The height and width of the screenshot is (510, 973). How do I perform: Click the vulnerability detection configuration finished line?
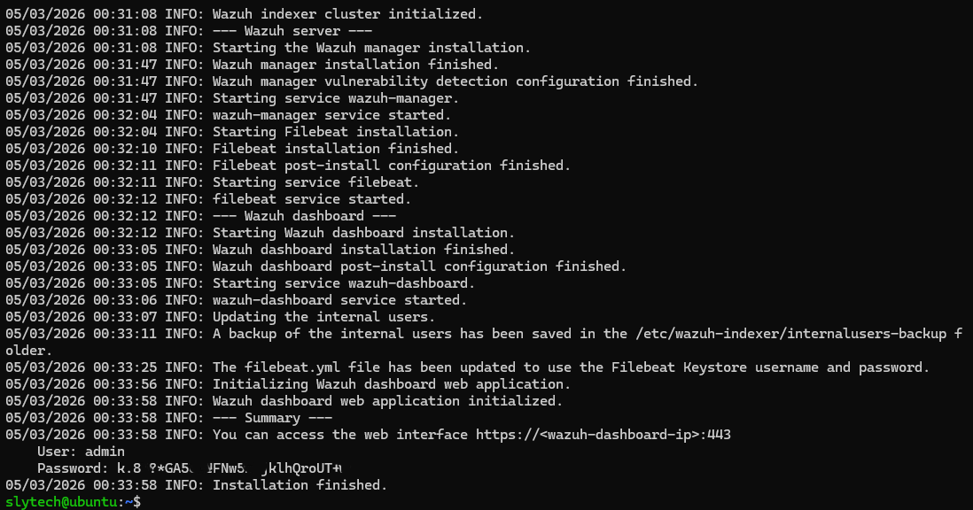455,81
